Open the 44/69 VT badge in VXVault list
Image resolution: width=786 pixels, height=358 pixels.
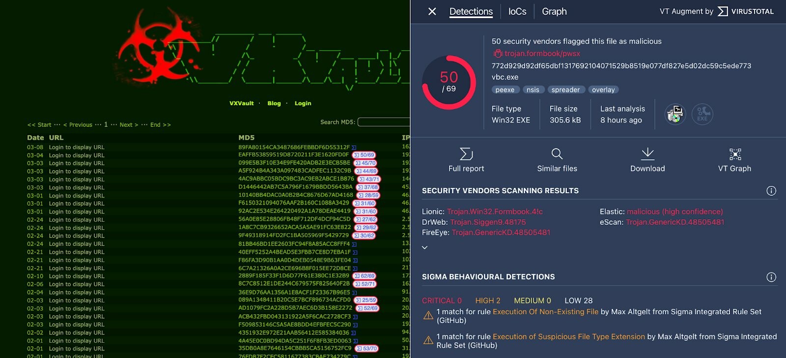[x=366, y=171]
